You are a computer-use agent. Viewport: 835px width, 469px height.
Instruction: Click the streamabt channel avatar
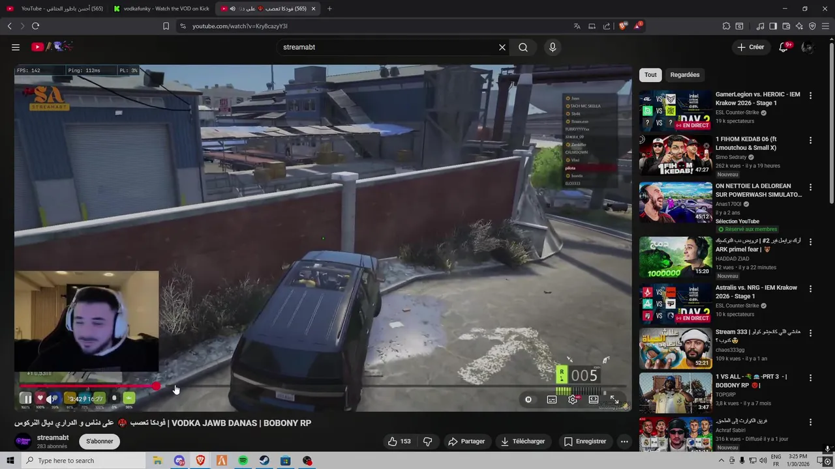[x=23, y=442]
